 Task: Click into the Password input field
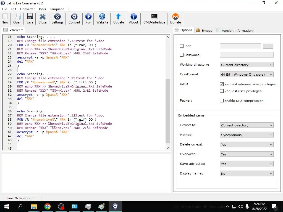[247, 55]
